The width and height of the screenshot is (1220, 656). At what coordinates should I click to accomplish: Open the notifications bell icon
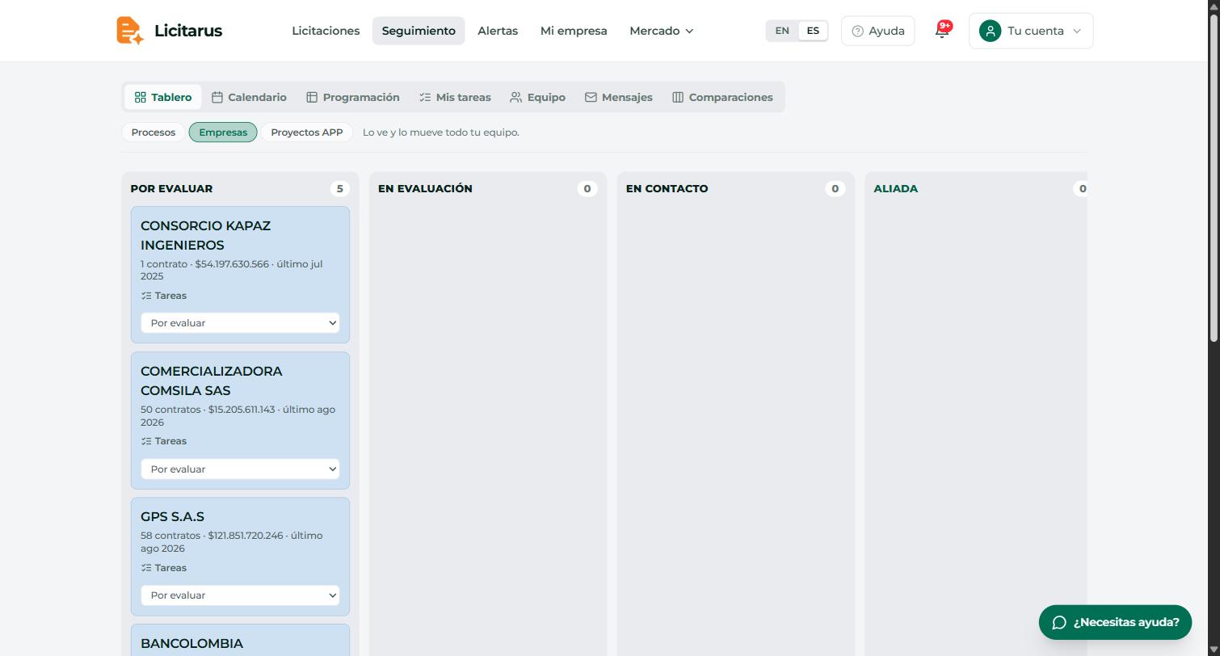coord(941,32)
